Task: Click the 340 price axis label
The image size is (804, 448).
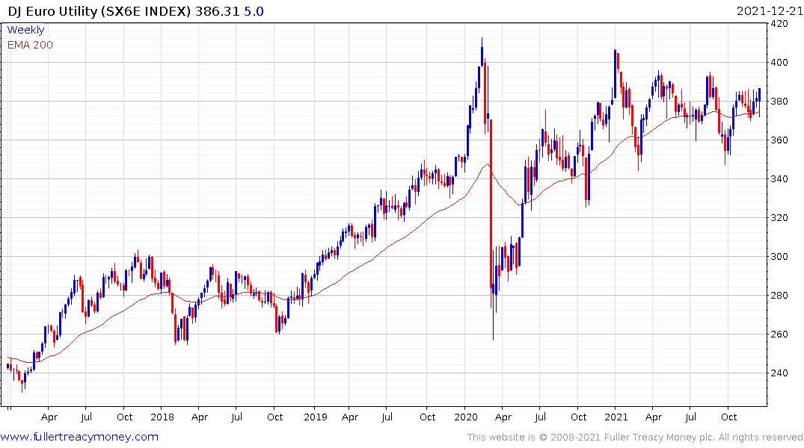Action: pos(779,179)
